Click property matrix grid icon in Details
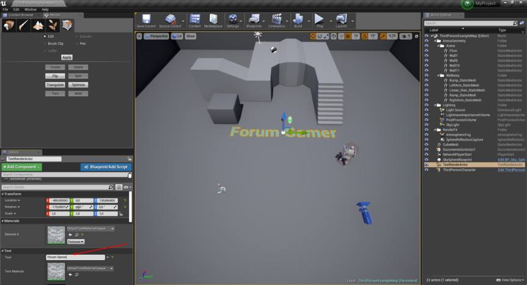Screen dimensions: 527x285 (x=119, y=187)
